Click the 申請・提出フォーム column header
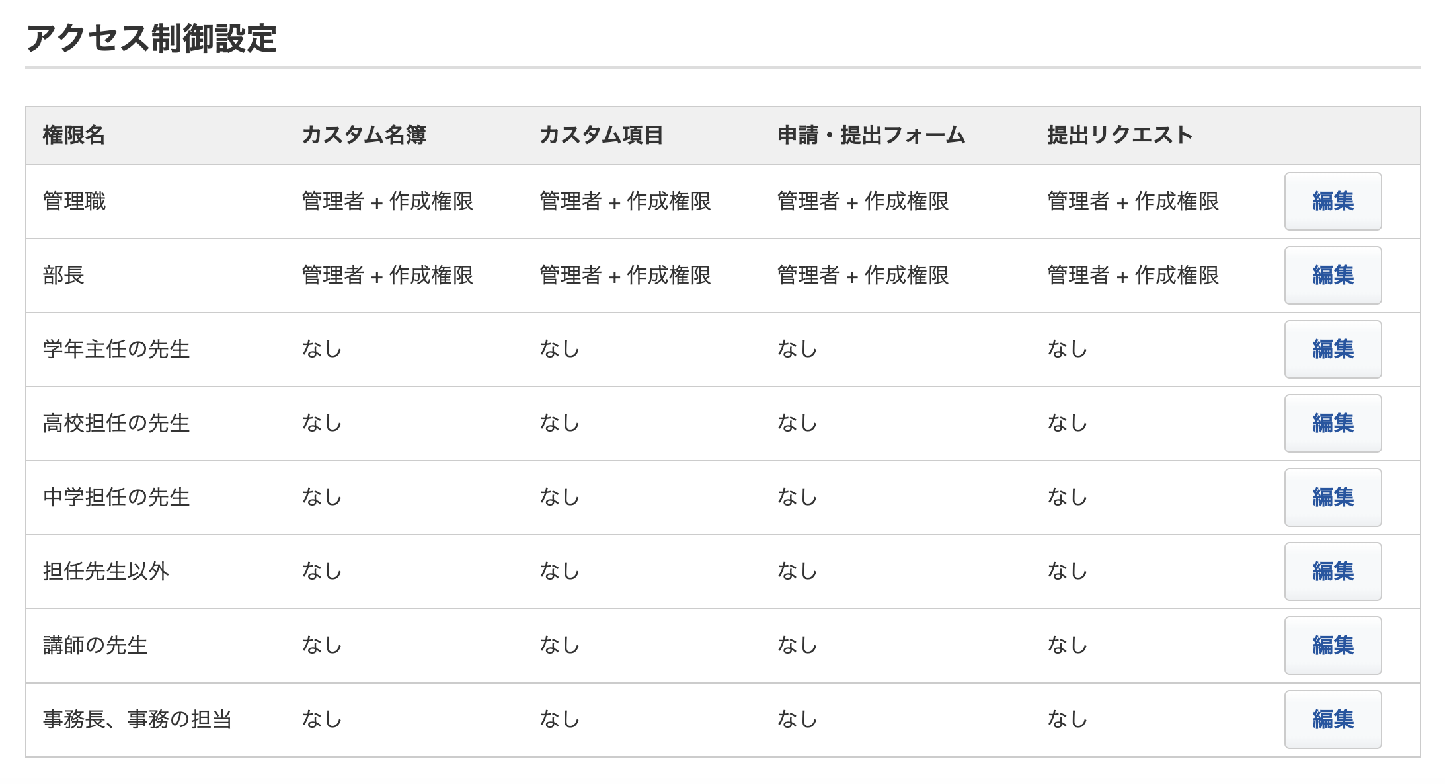The height and width of the screenshot is (784, 1445). point(871,136)
